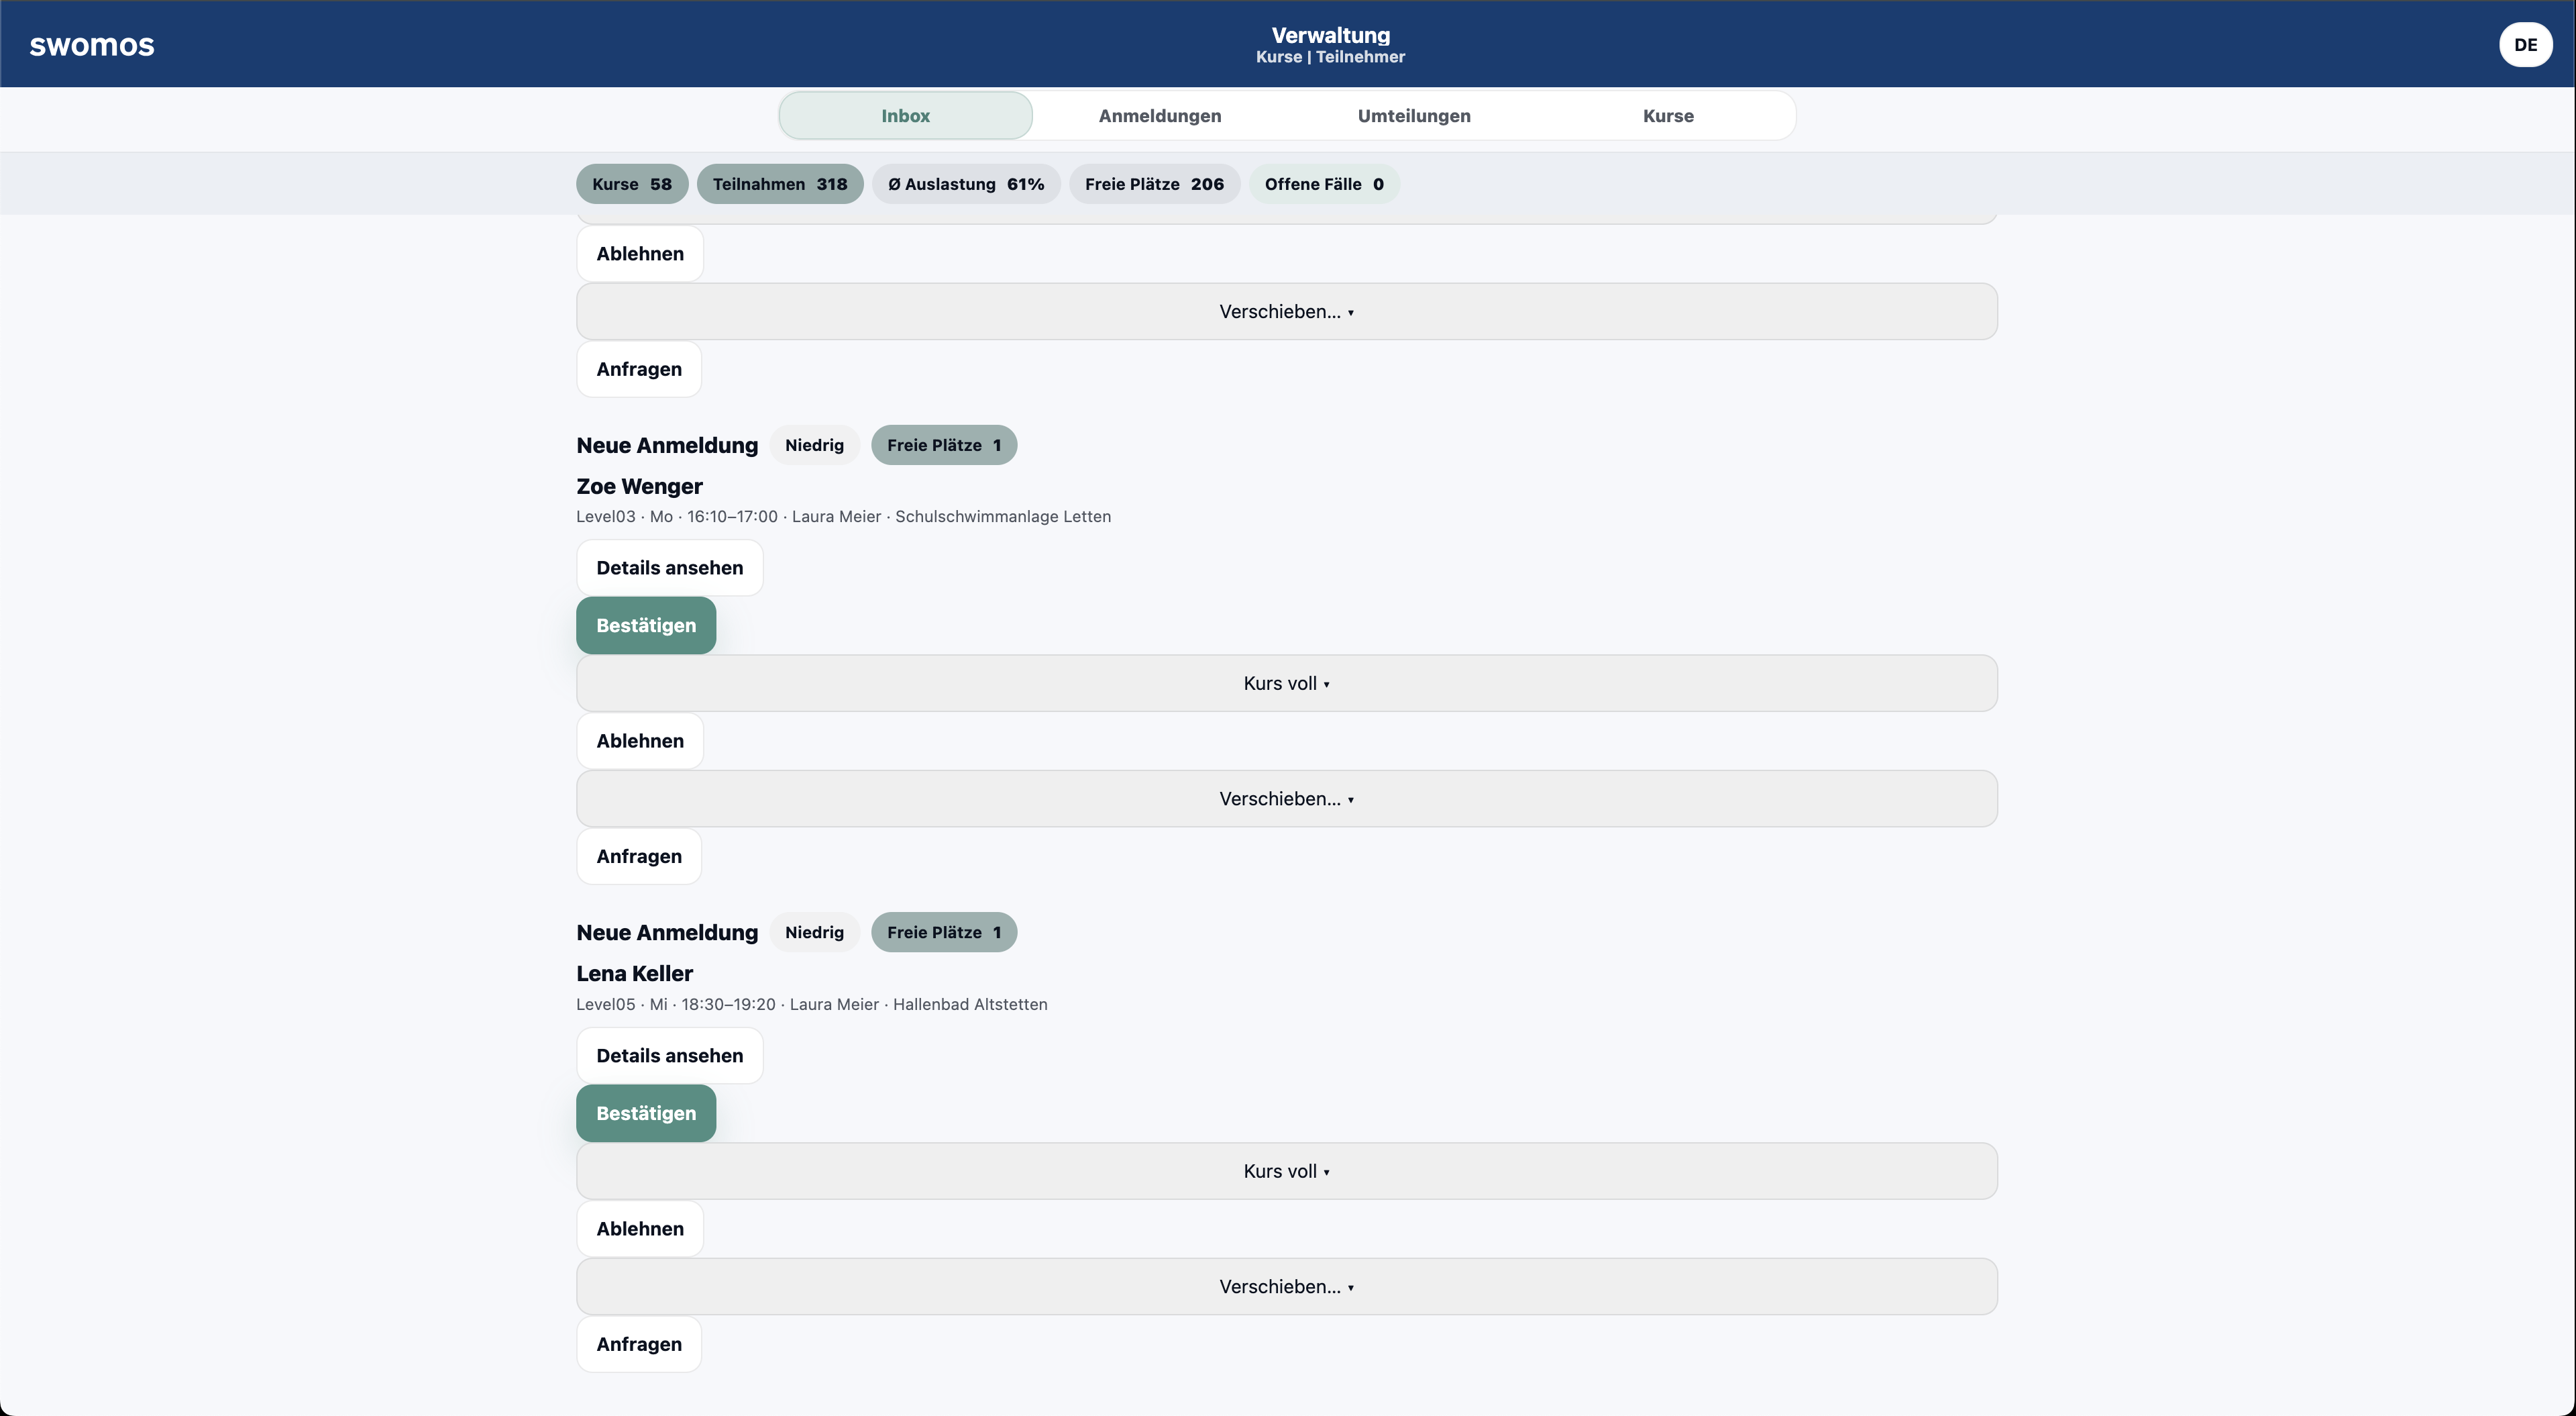Click the name Lena Keller
Screen dimensions: 2576x1416
point(634,974)
